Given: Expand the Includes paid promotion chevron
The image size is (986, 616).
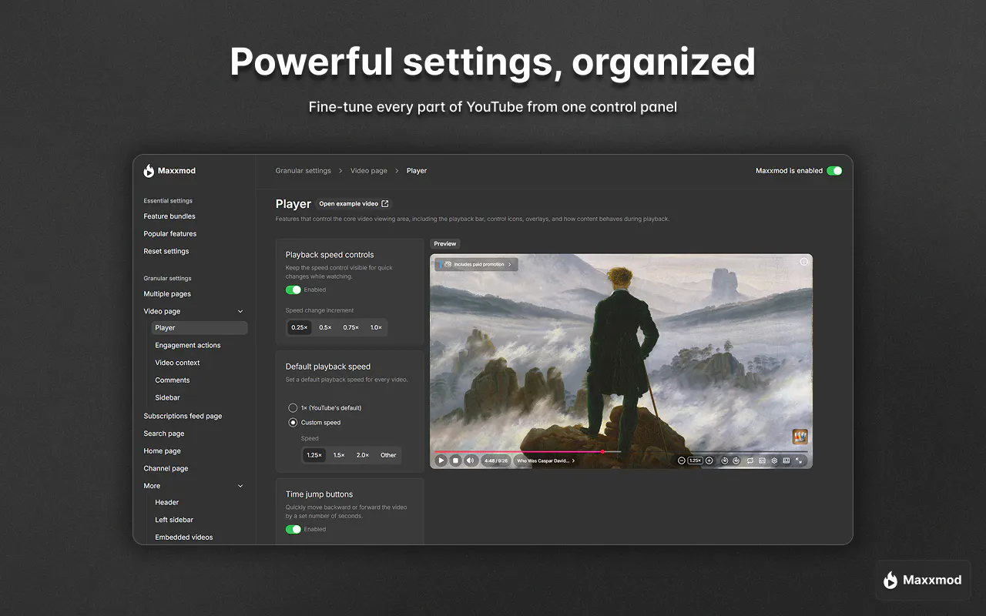Looking at the screenshot, I should pos(511,264).
